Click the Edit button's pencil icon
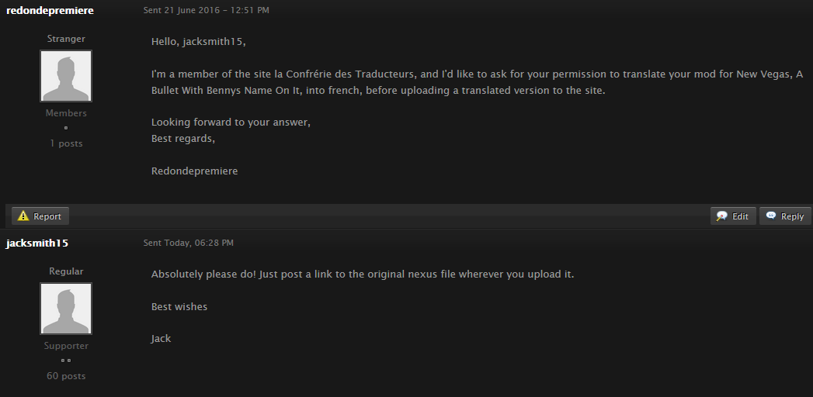813x397 pixels. click(722, 216)
